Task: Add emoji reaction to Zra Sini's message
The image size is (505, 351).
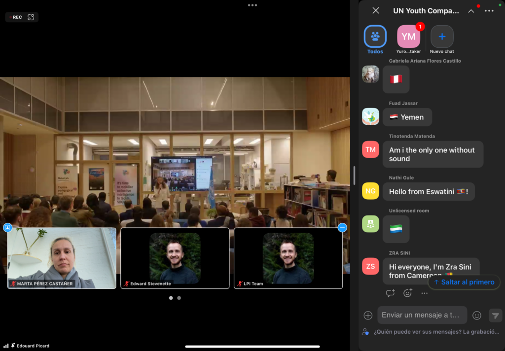Action: (x=408, y=293)
